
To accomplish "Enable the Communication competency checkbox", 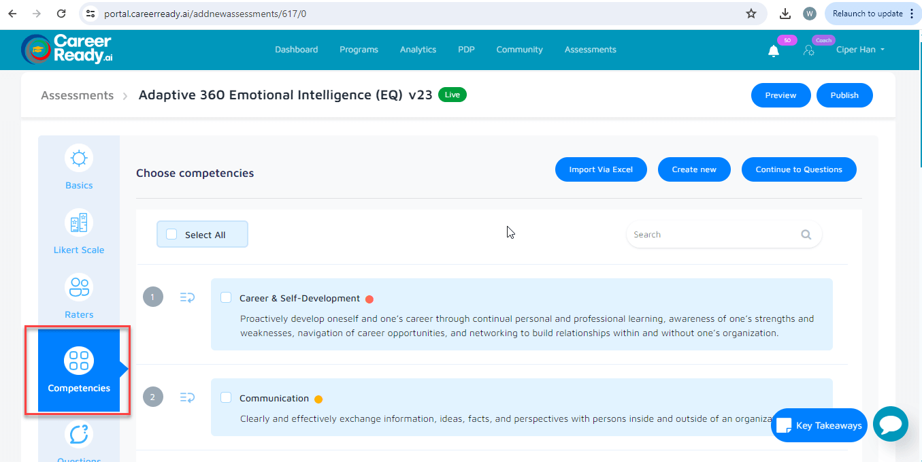I will coord(226,398).
